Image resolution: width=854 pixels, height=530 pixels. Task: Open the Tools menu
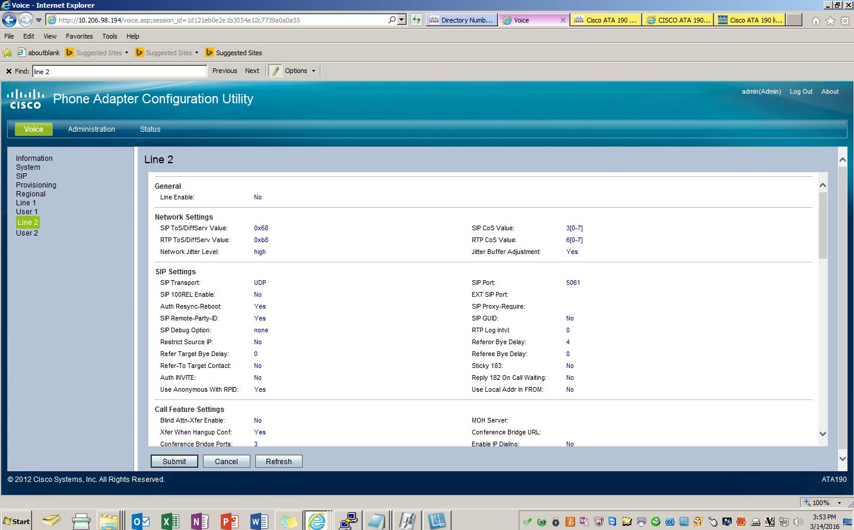(110, 36)
